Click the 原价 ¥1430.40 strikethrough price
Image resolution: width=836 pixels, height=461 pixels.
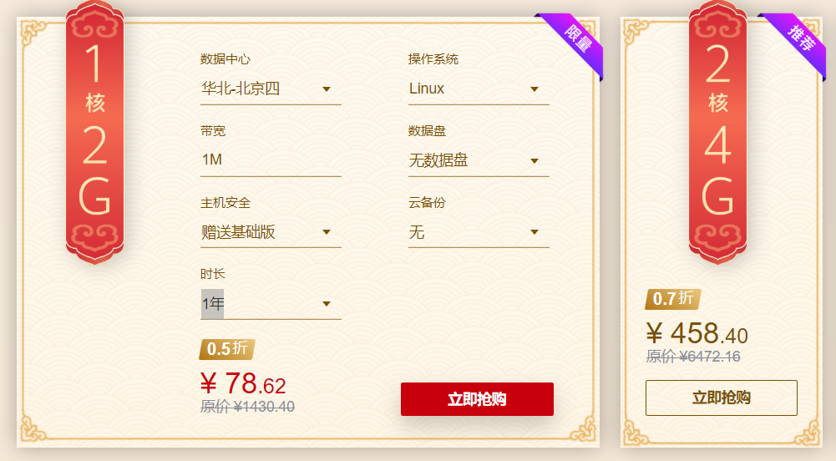247,407
